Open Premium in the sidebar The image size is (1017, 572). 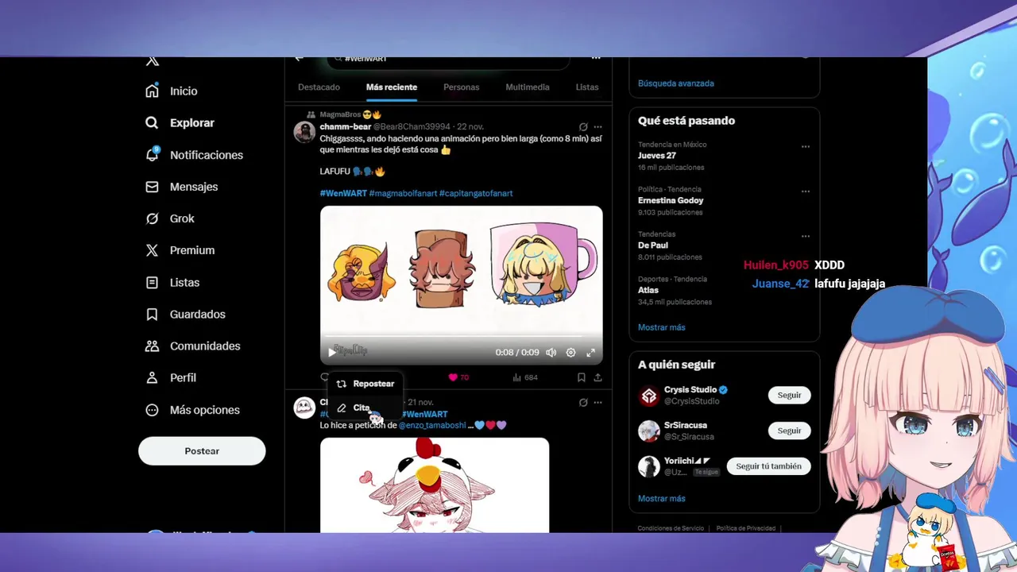tap(180, 250)
